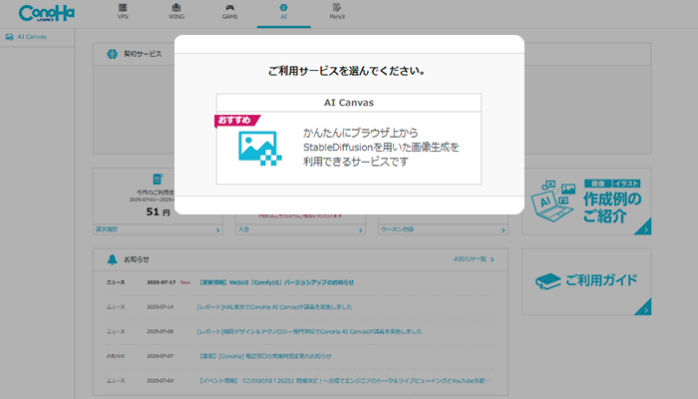Open the 2025-07-08 report news link
Image resolution: width=698 pixels, height=399 pixels.
309,331
